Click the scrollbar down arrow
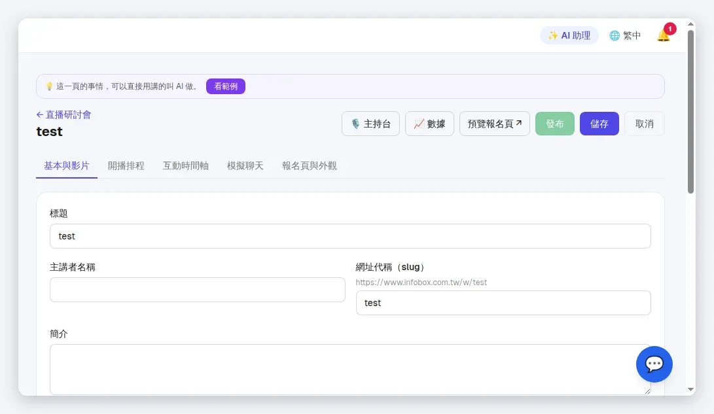Viewport: 714px width, 414px height. pos(691,390)
